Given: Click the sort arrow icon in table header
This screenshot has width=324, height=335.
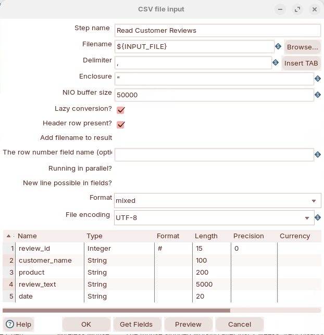Looking at the screenshot, I should click(8, 236).
